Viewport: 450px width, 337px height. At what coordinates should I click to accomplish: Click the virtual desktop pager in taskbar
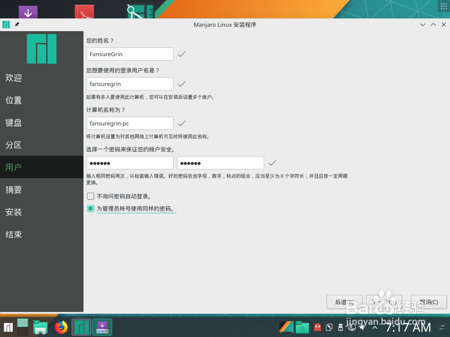point(22,327)
